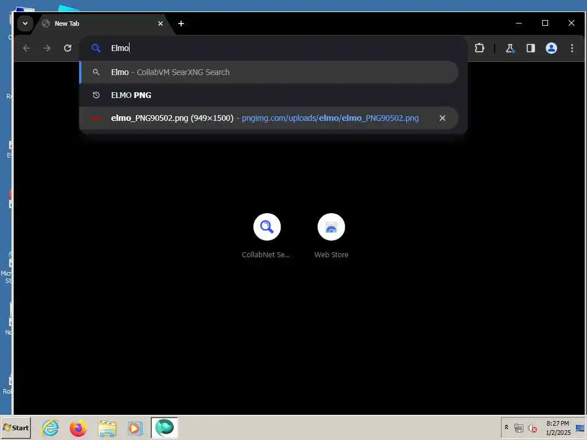Open the Extensions puzzle icon
587x440 pixels.
pyautogui.click(x=480, y=48)
